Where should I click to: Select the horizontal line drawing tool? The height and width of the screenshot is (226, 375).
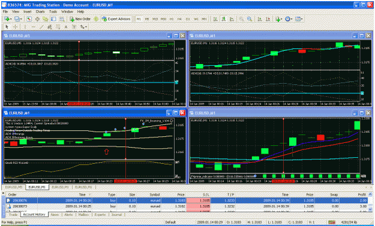coord(33,27)
